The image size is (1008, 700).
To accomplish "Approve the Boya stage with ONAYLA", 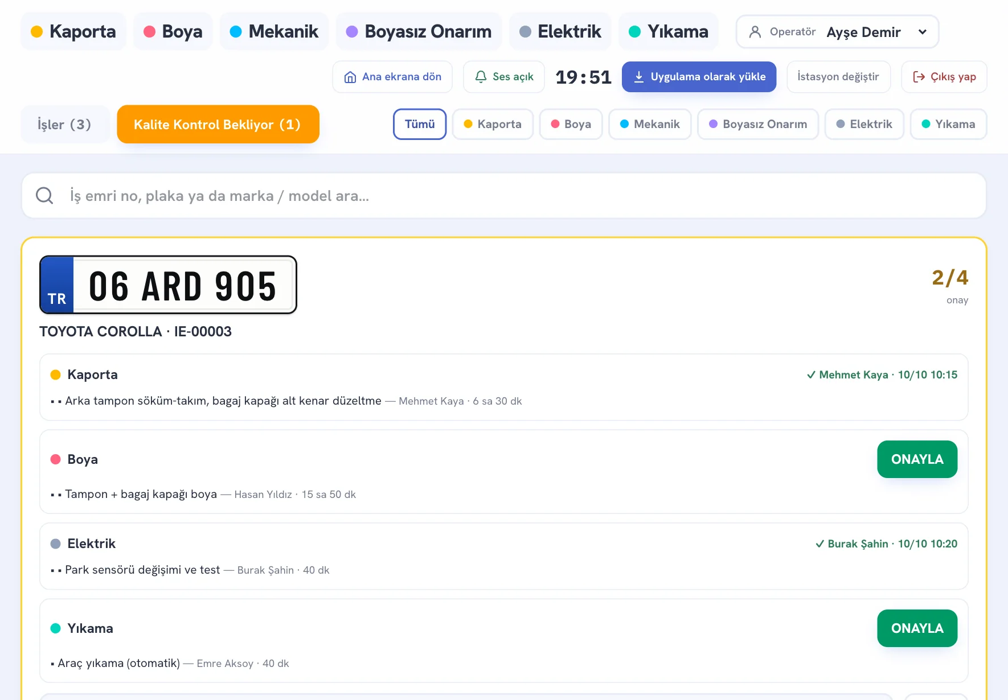I will (917, 459).
